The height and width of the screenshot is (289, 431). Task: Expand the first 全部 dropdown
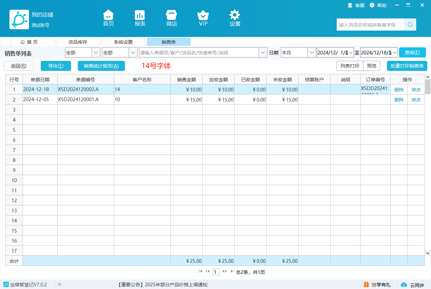pos(96,52)
